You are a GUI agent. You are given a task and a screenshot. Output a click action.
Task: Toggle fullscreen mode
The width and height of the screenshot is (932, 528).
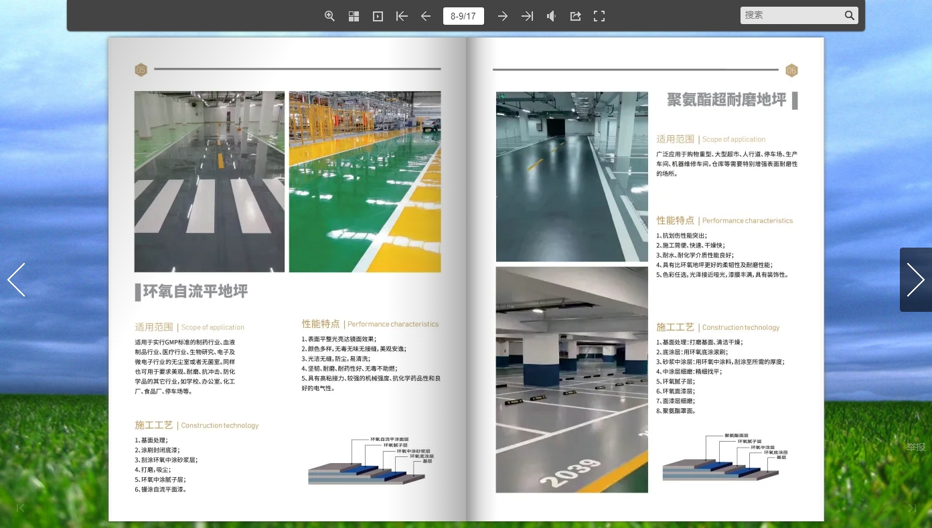click(x=599, y=16)
